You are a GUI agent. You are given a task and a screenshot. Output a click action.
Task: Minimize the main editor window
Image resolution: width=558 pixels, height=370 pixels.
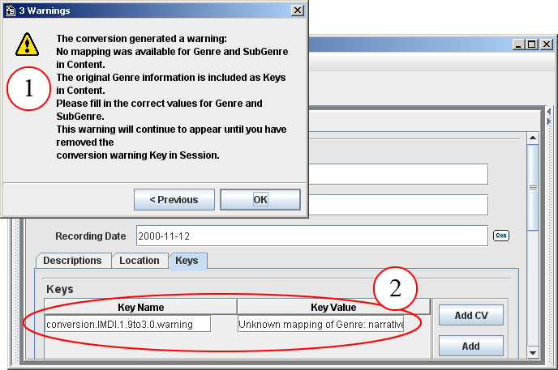point(518,45)
